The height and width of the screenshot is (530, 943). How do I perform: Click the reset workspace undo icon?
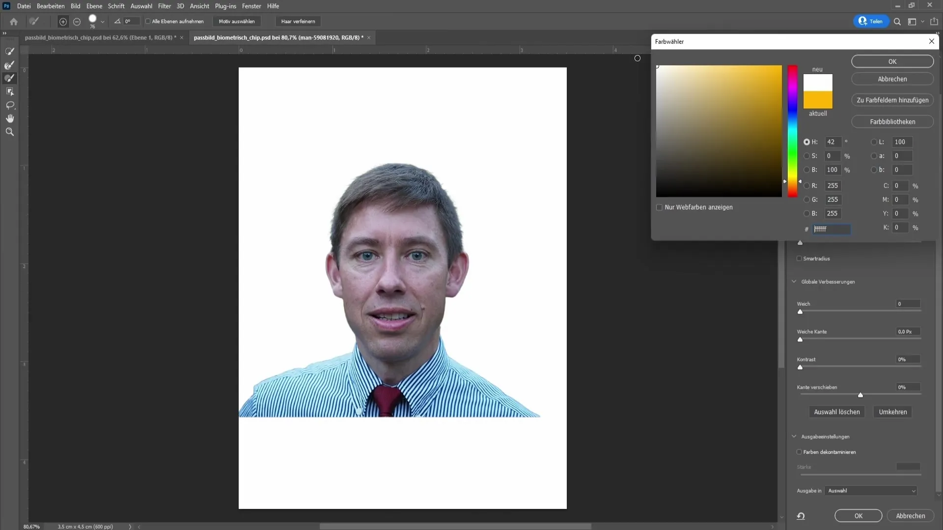(x=801, y=516)
